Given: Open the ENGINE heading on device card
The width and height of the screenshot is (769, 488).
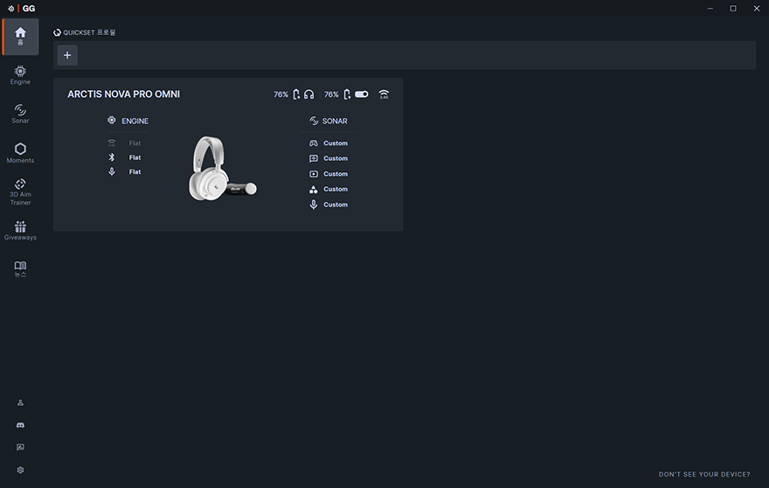Looking at the screenshot, I should pyautogui.click(x=135, y=121).
